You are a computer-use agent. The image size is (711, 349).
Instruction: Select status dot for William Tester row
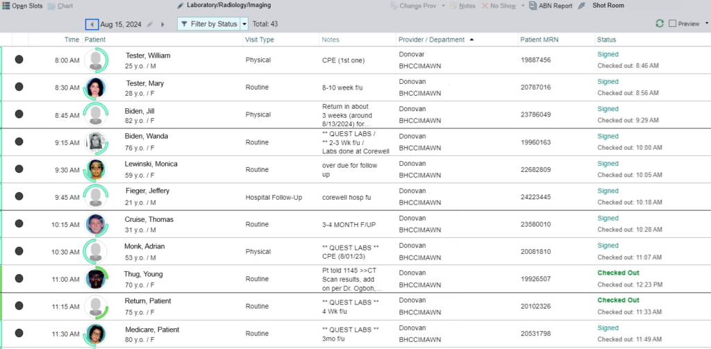19,60
